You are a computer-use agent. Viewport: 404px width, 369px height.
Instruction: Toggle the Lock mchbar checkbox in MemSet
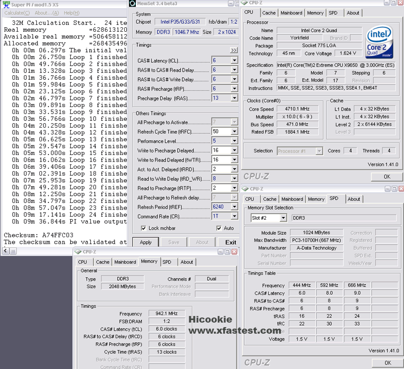pos(143,228)
